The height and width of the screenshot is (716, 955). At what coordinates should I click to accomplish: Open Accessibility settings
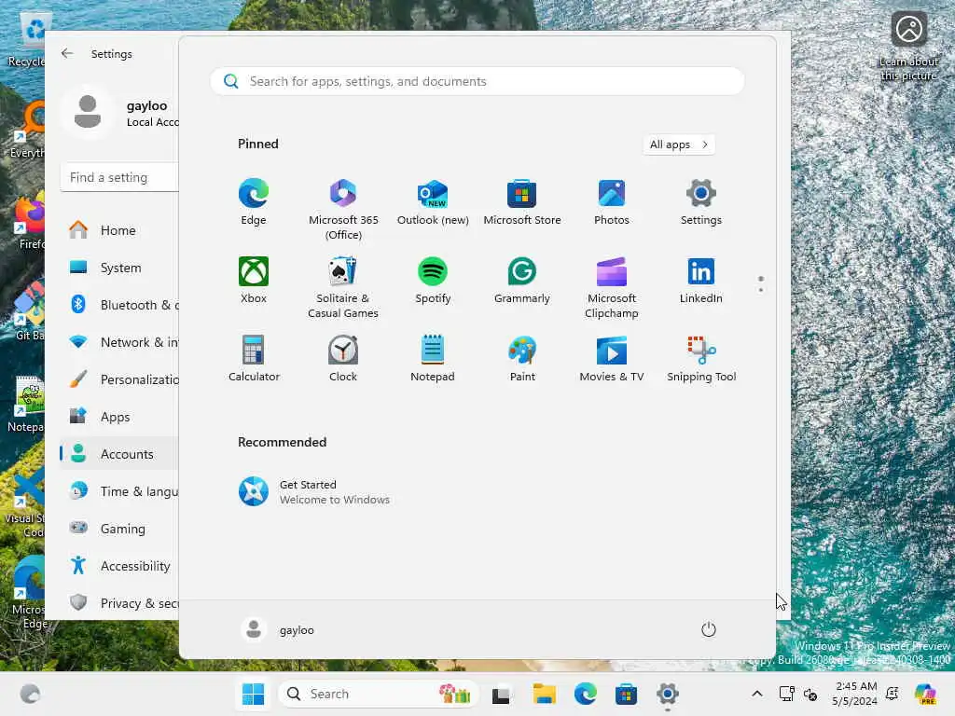point(119,566)
